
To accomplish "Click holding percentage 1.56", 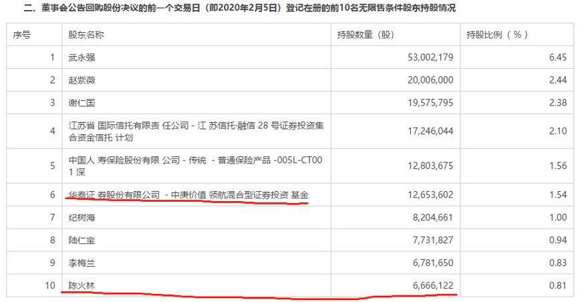I will pos(558,166).
